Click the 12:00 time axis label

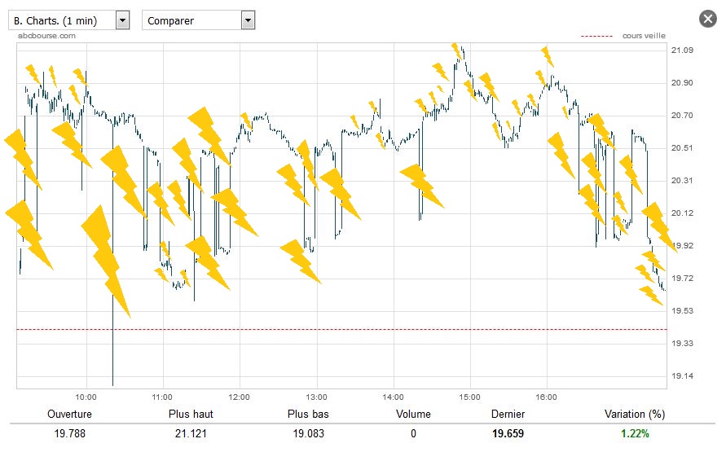239,397
